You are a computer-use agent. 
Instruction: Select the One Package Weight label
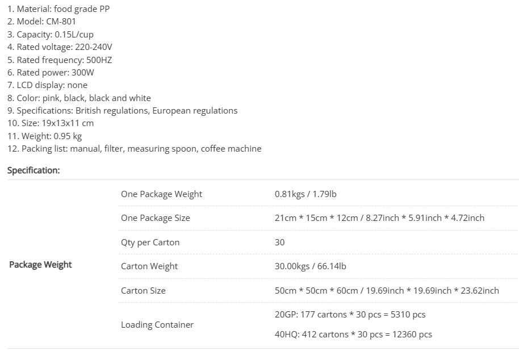(x=161, y=194)
